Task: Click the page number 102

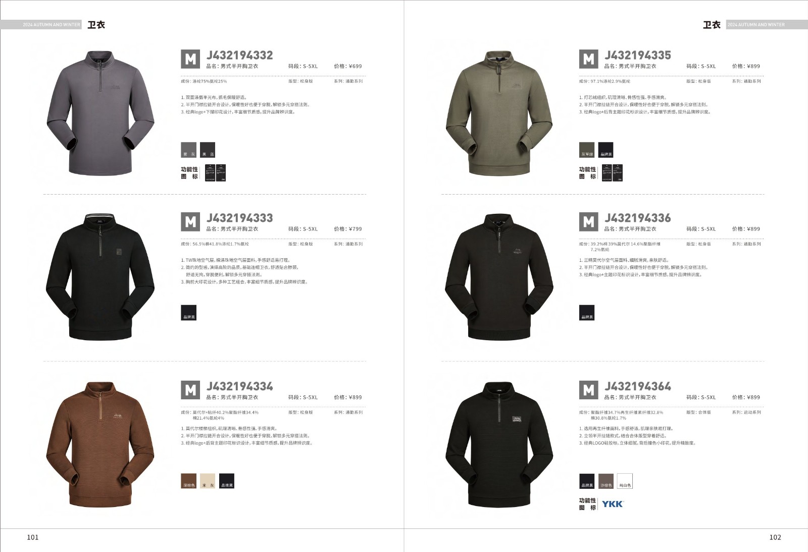Action: pos(775,537)
